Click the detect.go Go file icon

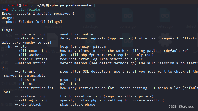click(x=165, y=15)
